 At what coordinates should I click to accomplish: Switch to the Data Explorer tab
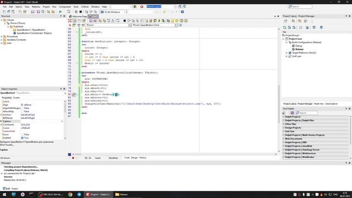pos(331,104)
